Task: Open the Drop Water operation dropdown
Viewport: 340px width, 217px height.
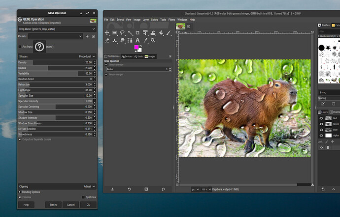Action: (x=57, y=29)
